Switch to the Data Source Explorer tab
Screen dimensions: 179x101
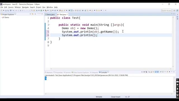(x=80, y=72)
